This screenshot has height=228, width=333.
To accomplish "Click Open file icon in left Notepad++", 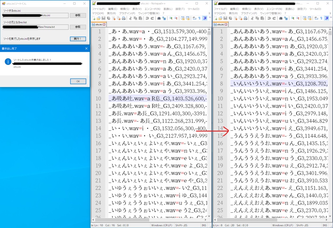I will [98, 18].
